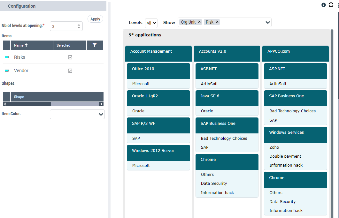Open the Item Color dropdown
This screenshot has height=218, width=339.
[x=101, y=114]
